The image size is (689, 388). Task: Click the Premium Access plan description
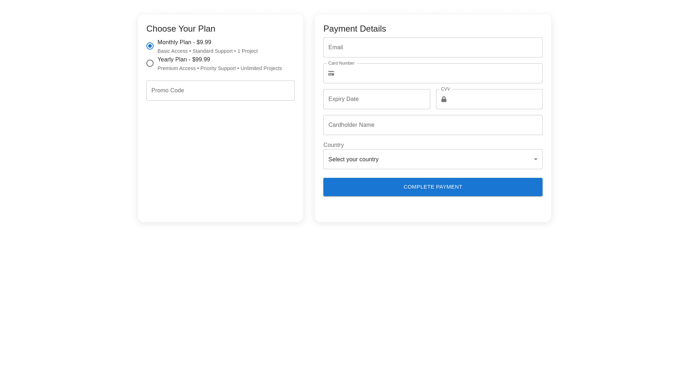pyautogui.click(x=219, y=68)
